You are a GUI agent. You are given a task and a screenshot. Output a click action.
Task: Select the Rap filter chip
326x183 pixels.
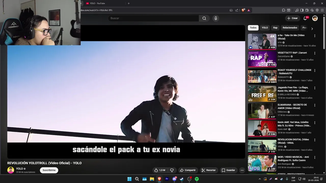275,28
